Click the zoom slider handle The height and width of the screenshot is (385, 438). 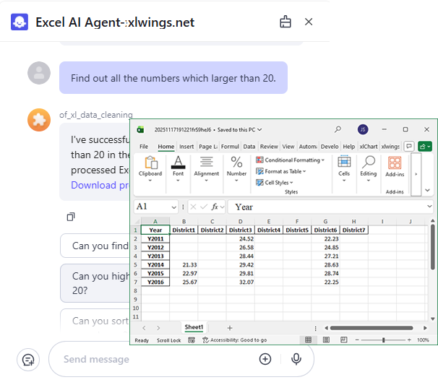(x=383, y=339)
